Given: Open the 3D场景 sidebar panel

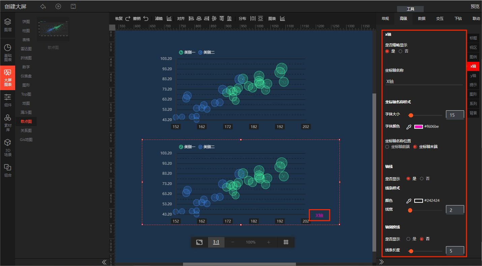Looking at the screenshot, I should pyautogui.click(x=8, y=148).
